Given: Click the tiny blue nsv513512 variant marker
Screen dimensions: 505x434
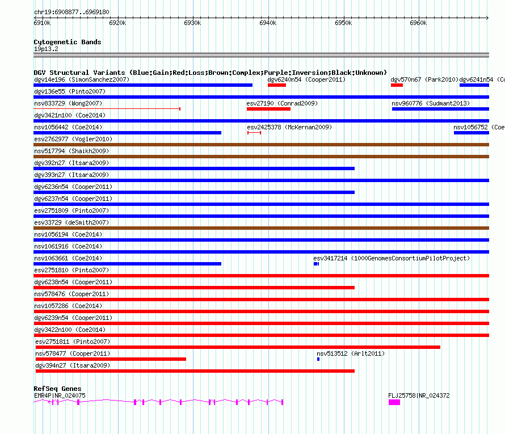Looking at the screenshot, I should [x=318, y=359].
